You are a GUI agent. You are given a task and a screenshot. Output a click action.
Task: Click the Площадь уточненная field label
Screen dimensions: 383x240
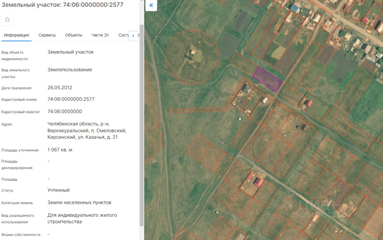20,150
